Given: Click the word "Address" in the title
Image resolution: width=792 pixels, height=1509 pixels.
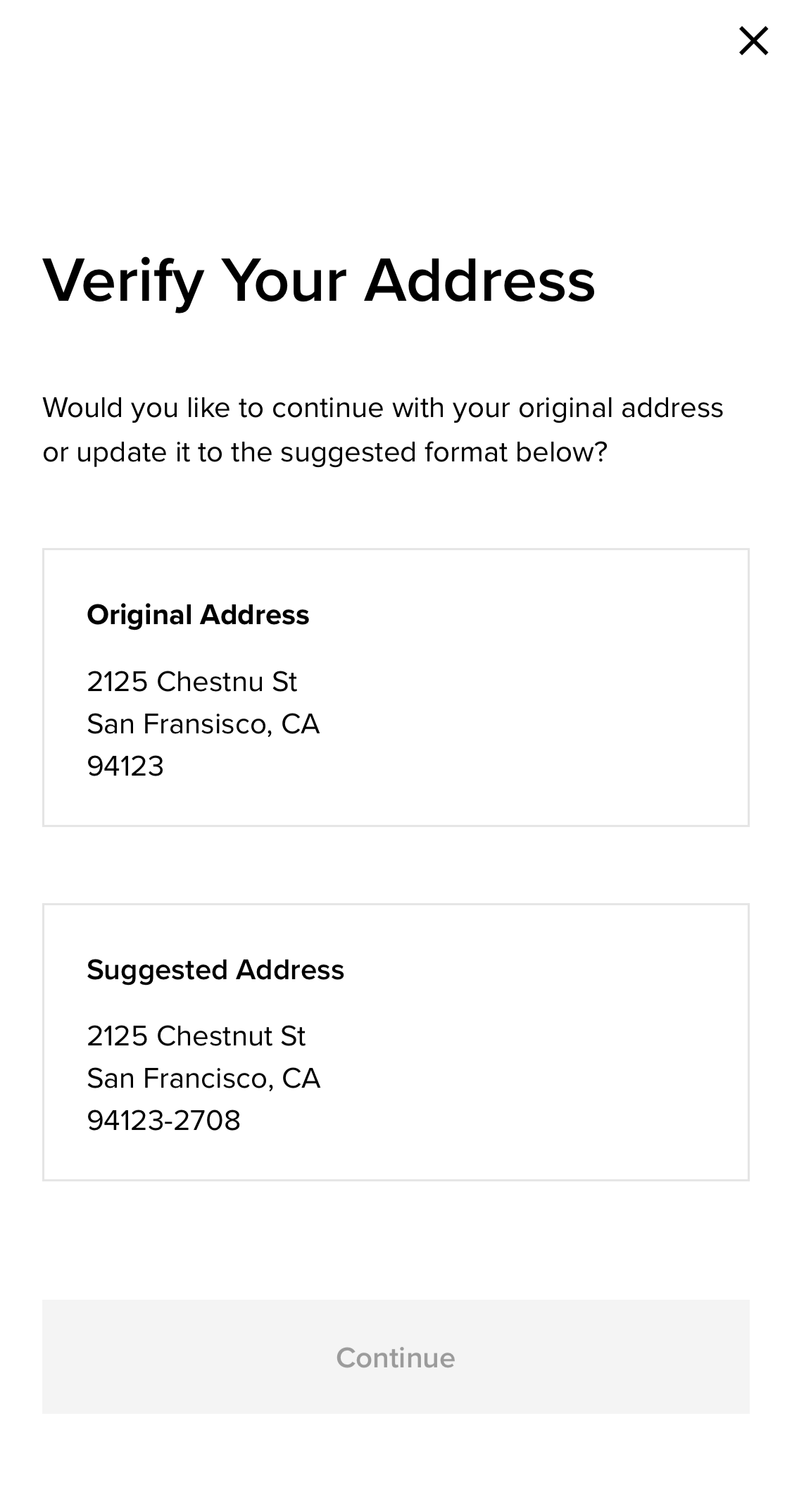Looking at the screenshot, I should coord(479,280).
